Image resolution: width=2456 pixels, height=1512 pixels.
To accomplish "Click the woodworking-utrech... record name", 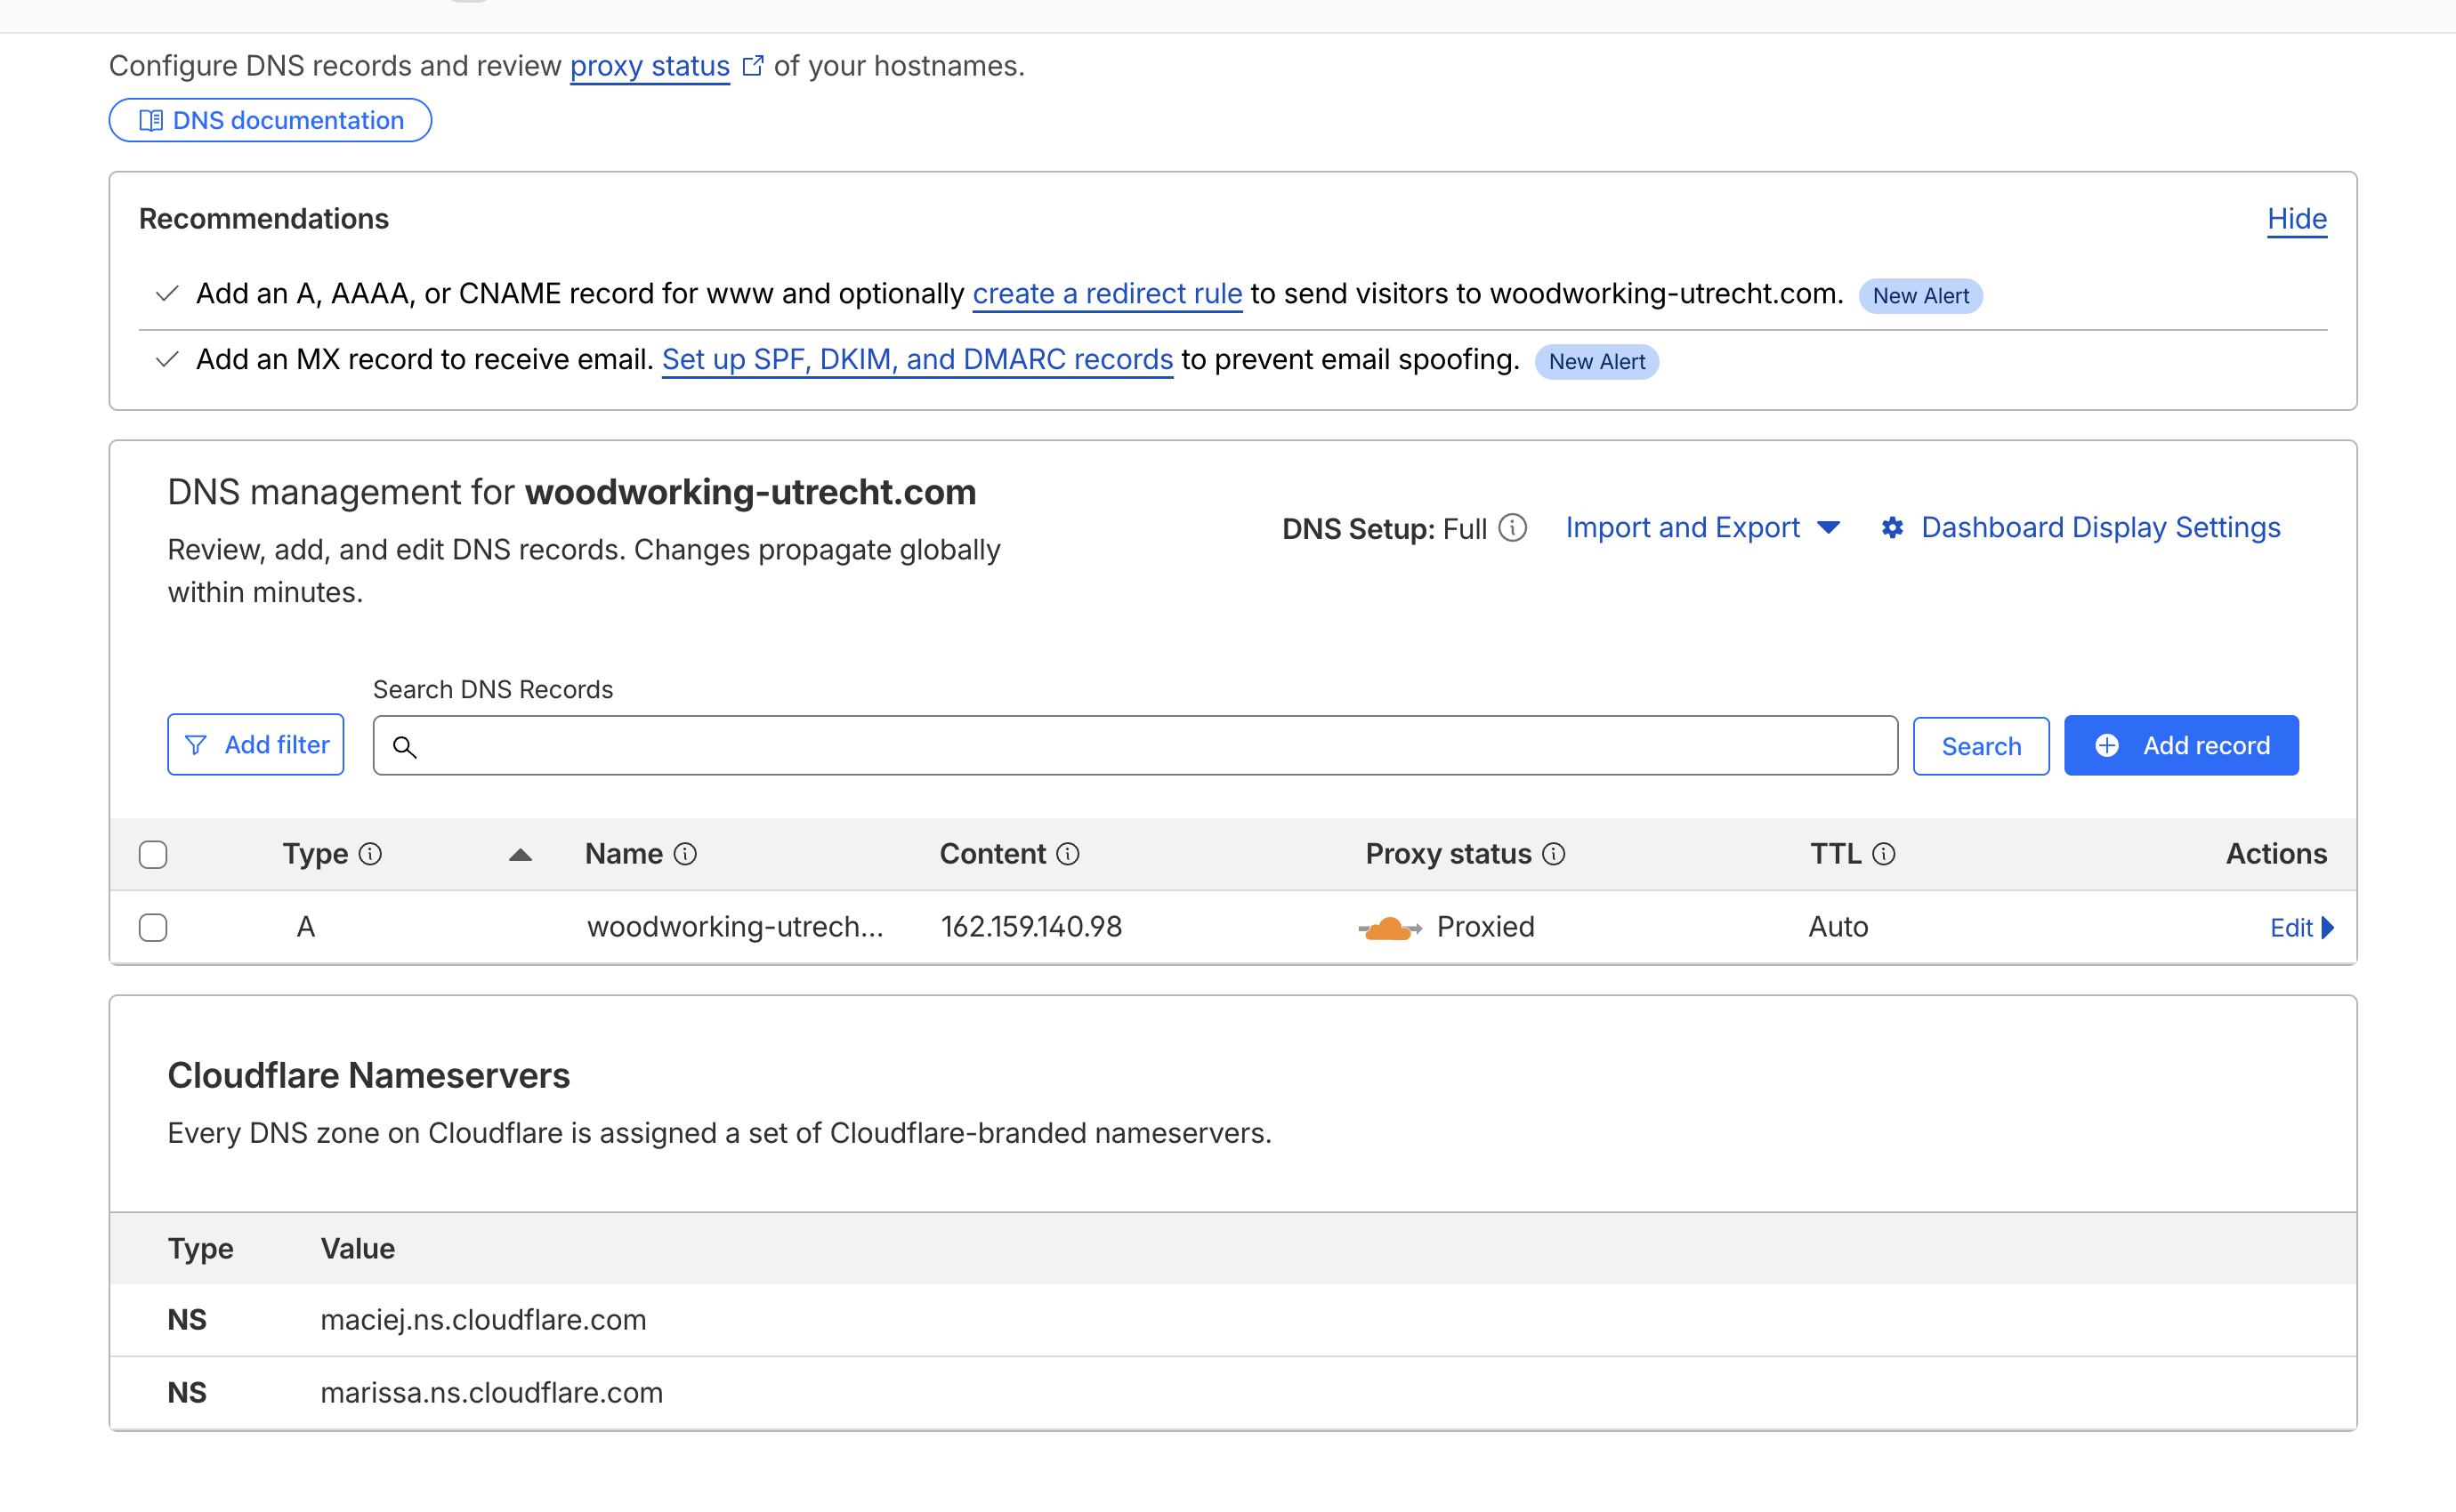I will point(735,927).
